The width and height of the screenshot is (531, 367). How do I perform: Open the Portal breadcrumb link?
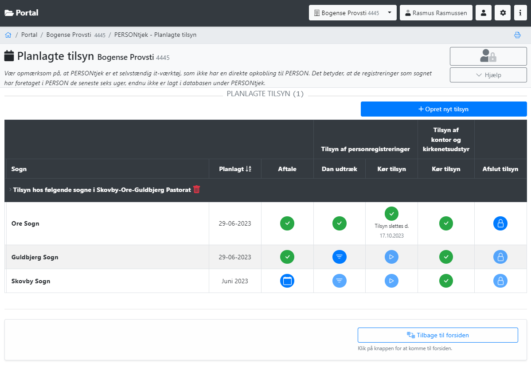pyautogui.click(x=29, y=35)
